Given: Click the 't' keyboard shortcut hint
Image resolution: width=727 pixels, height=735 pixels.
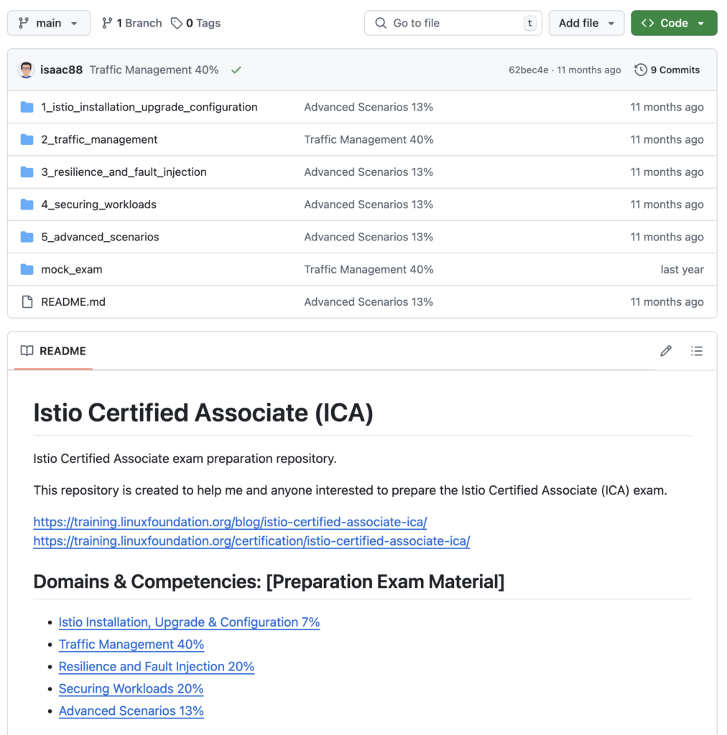Looking at the screenshot, I should (x=530, y=23).
